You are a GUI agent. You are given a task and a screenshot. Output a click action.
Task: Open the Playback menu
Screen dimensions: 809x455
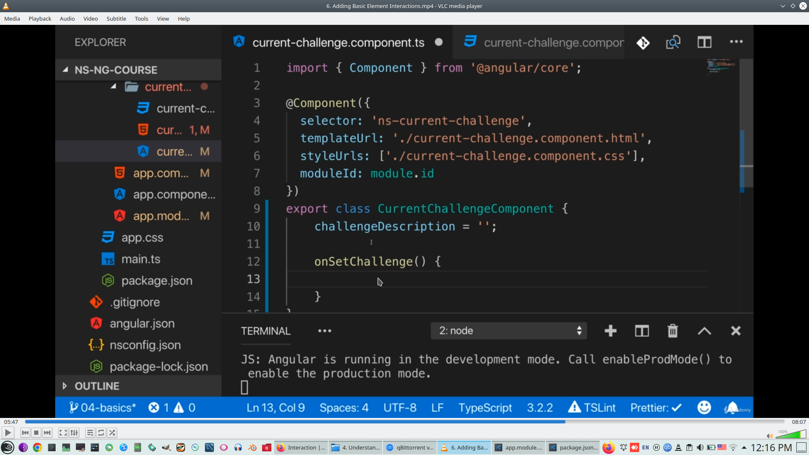40,19
